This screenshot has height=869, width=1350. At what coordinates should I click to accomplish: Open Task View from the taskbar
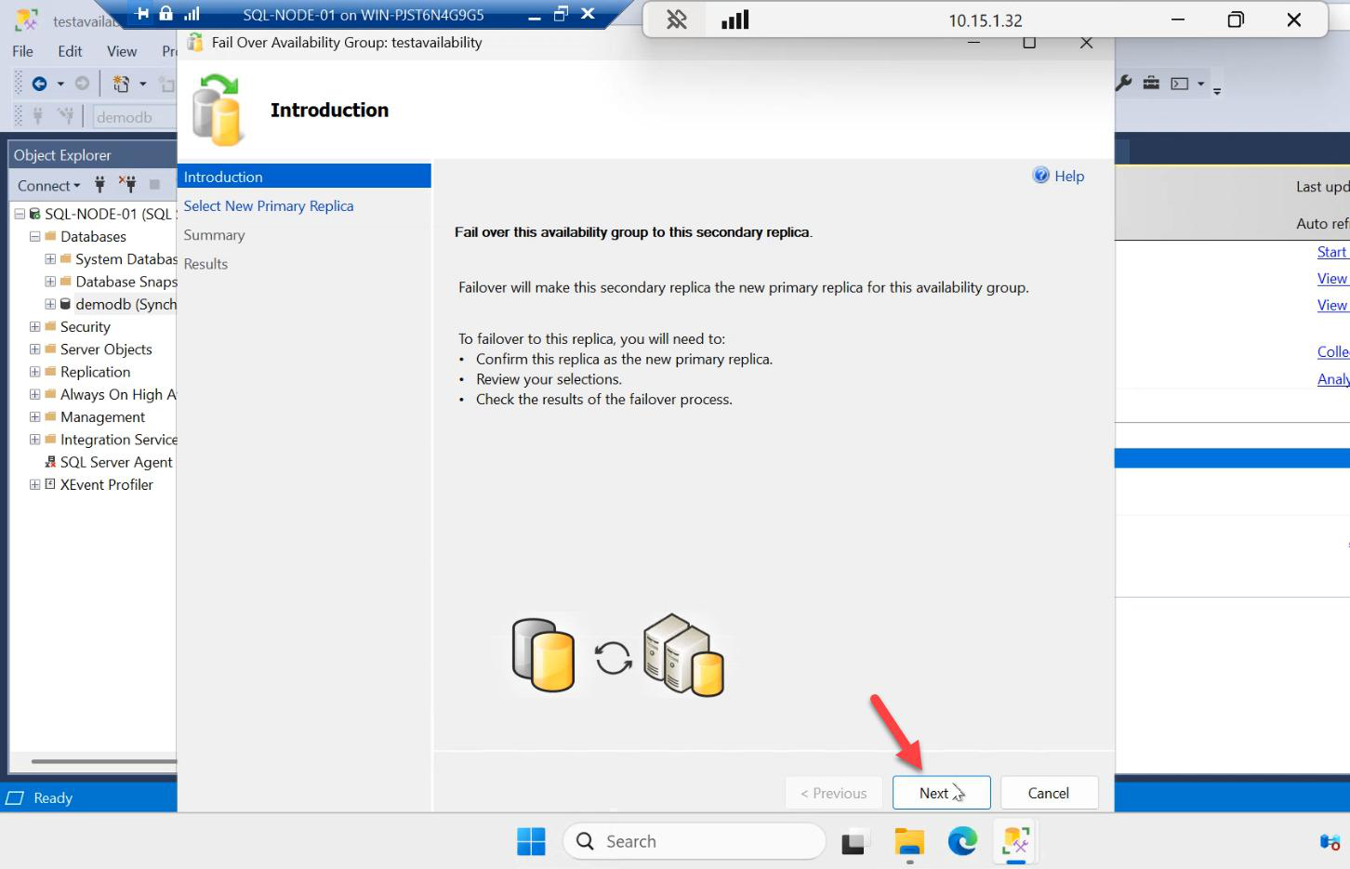click(x=855, y=842)
